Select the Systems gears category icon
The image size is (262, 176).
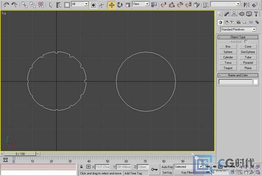257,22
